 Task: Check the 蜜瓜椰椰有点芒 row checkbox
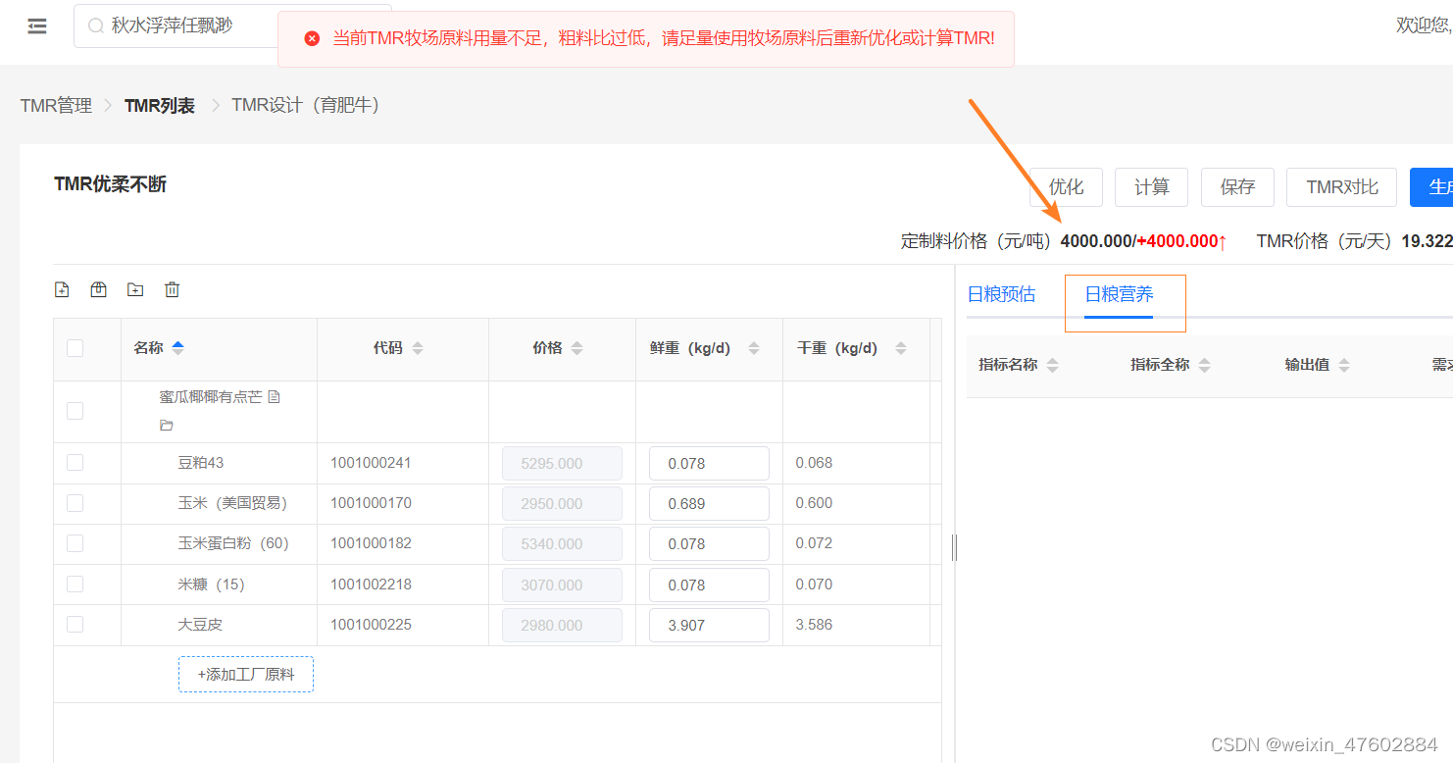click(75, 411)
